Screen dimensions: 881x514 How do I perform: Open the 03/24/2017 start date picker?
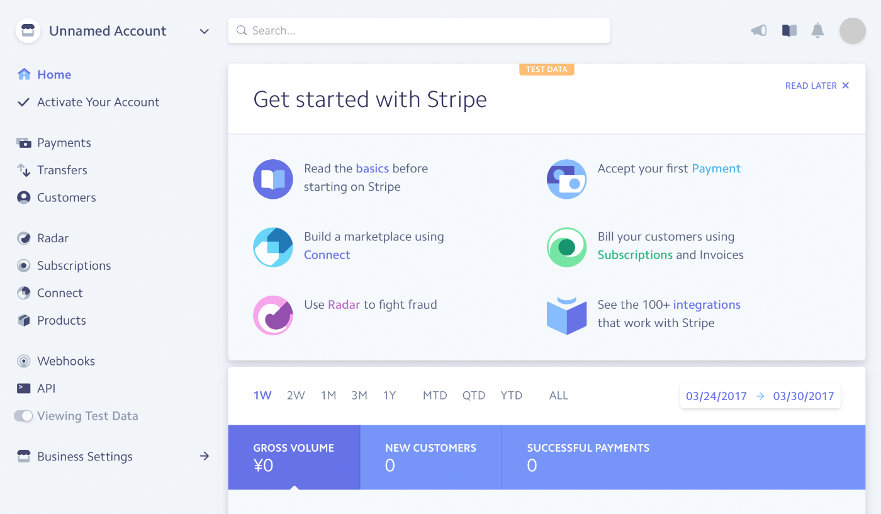716,396
